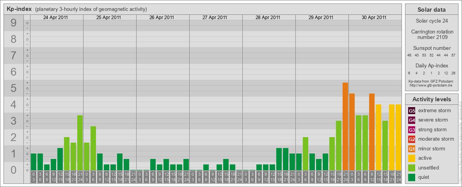Click the Ap-index value 26
This screenshot has height=187, width=462.
[453, 73]
